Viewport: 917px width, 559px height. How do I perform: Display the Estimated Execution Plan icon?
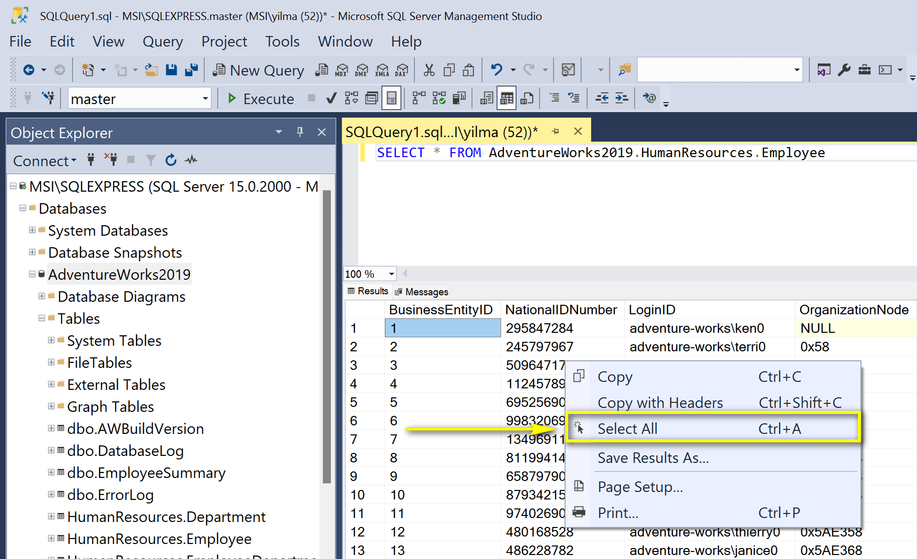(x=351, y=98)
